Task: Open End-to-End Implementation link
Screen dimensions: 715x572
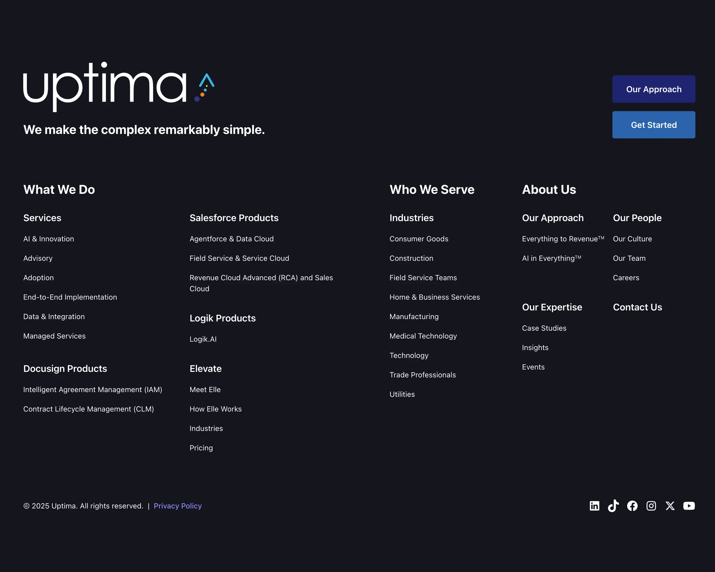Action: [x=70, y=297]
